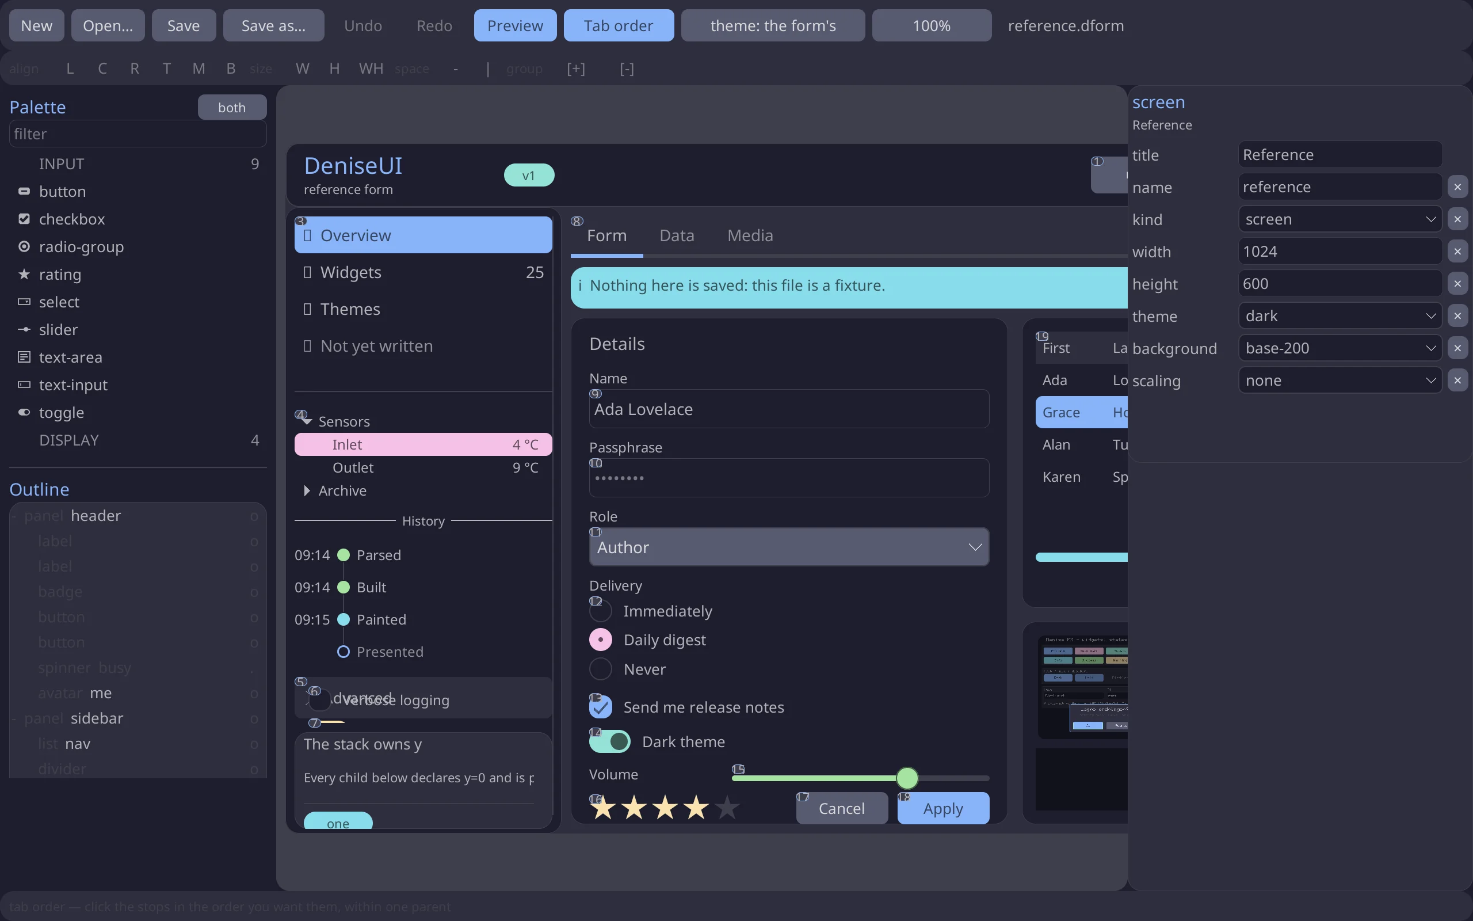This screenshot has width=1473, height=921.
Task: Open the Themes navigation item
Action: (x=423, y=309)
